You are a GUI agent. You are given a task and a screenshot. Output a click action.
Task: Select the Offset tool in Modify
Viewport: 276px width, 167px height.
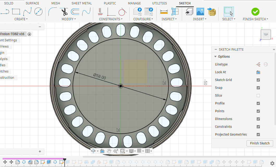[75, 12]
